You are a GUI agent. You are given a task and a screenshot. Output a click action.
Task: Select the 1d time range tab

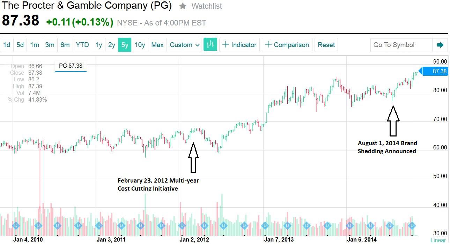(x=6, y=45)
